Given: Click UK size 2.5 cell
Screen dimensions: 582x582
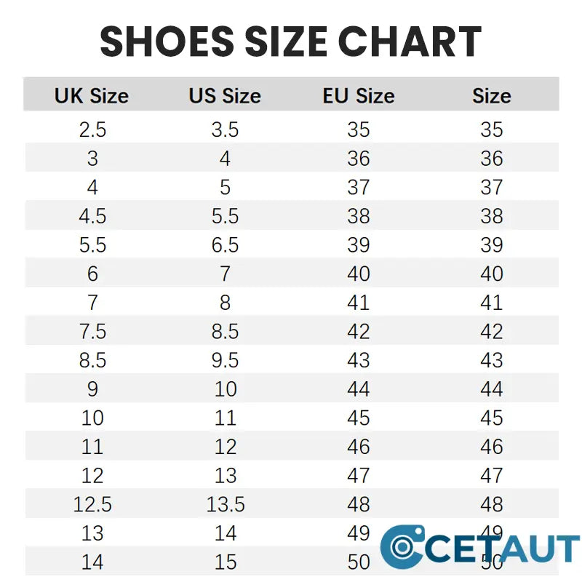Looking at the screenshot, I should pyautogui.click(x=92, y=130).
